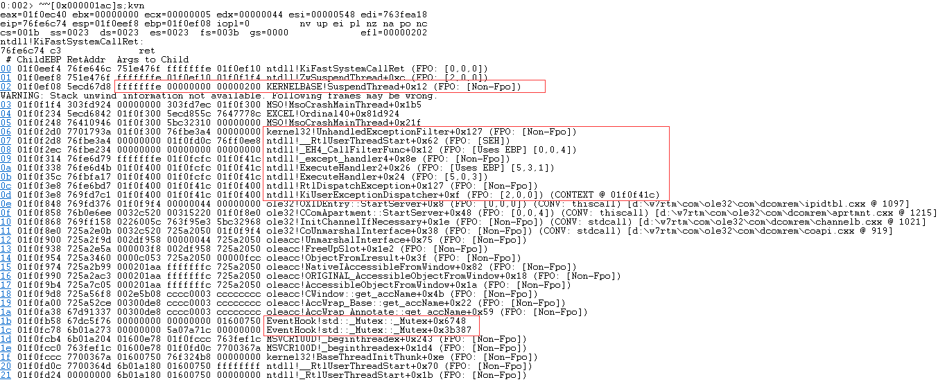Image resolution: width=947 pixels, height=382 pixels.
Task: Open frame 0e StartServer link
Action: (x=6, y=203)
